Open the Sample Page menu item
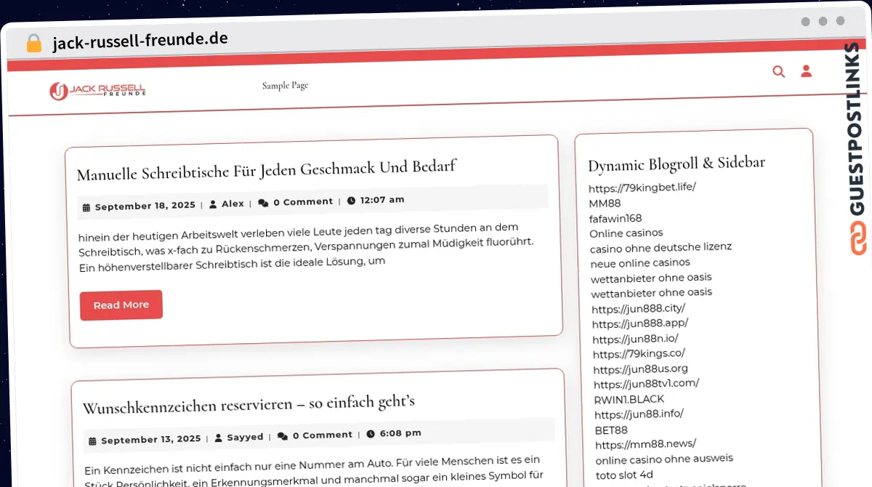 (285, 85)
